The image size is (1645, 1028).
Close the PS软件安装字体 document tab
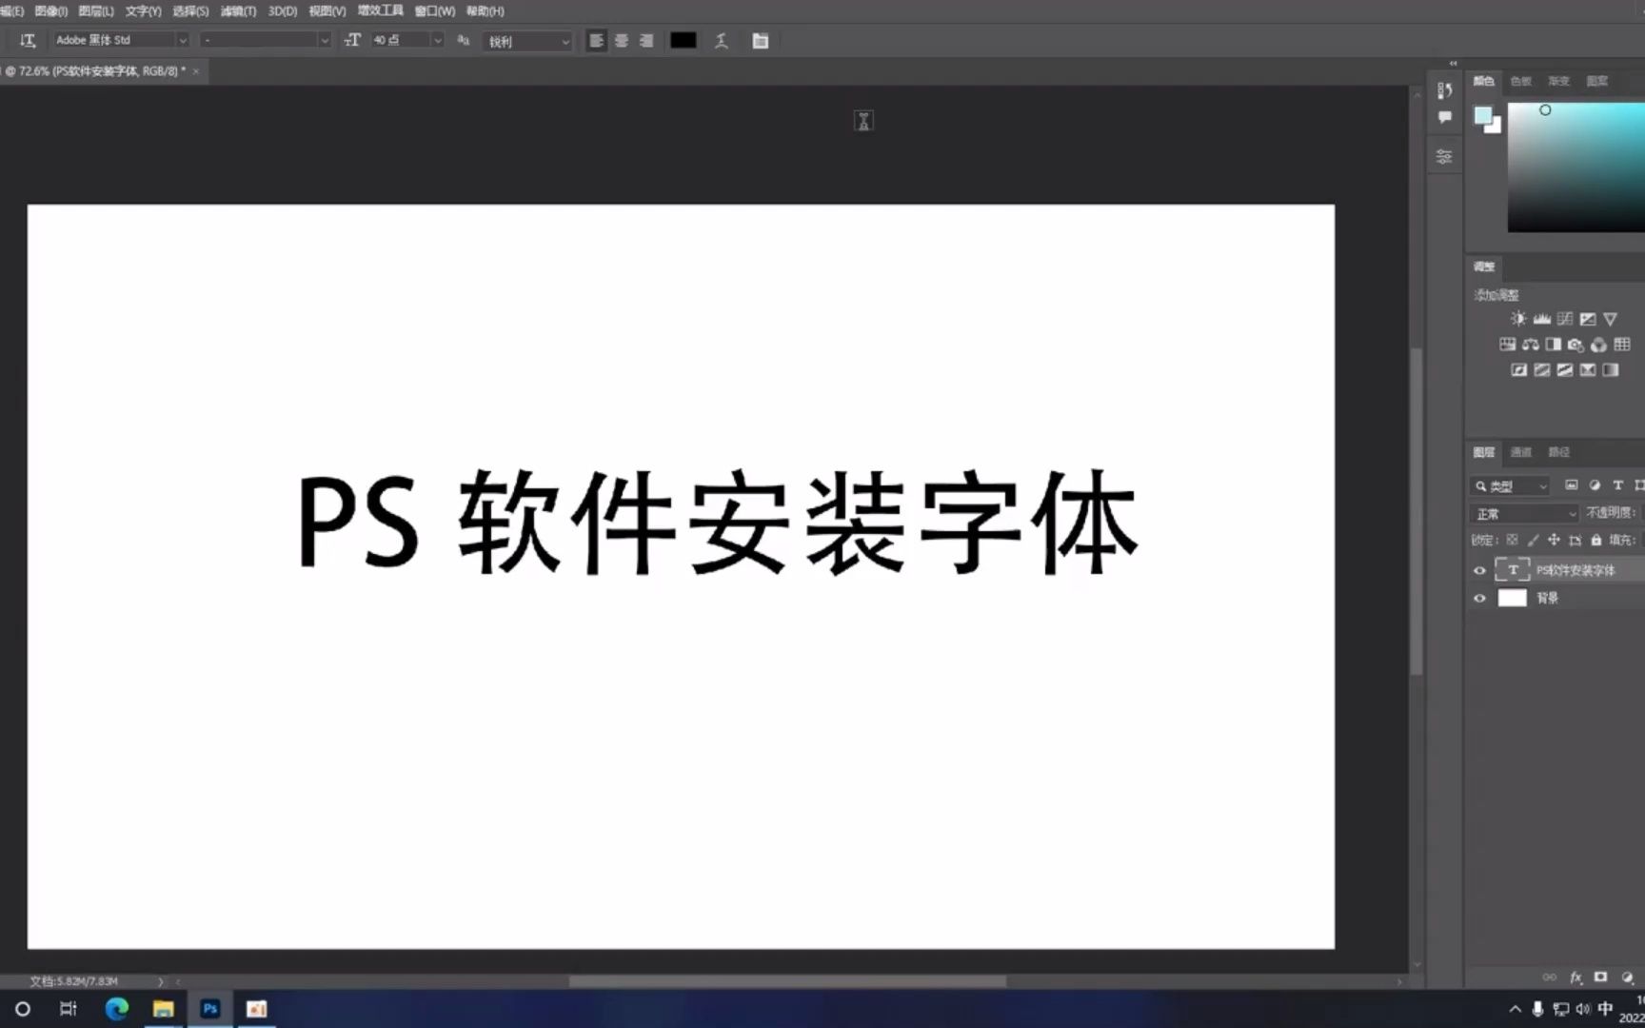tap(196, 71)
